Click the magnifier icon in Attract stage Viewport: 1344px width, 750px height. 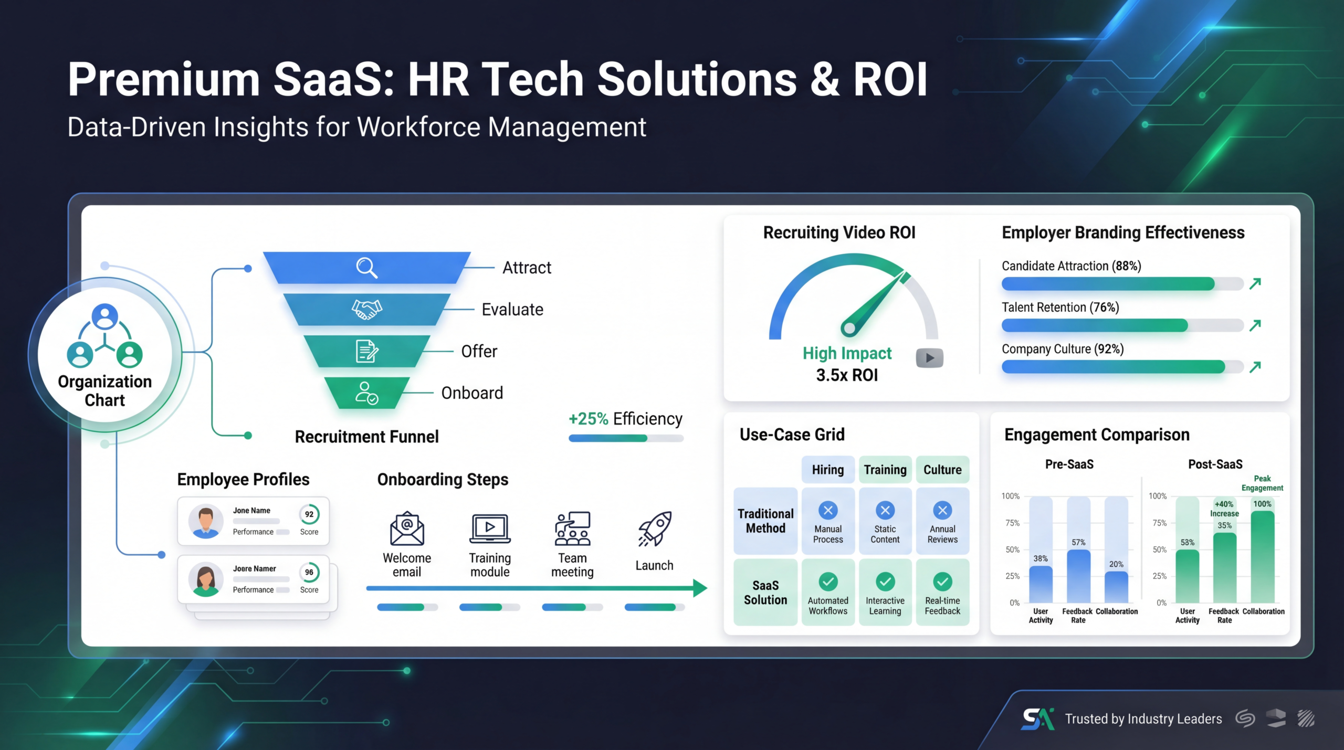pyautogui.click(x=366, y=268)
